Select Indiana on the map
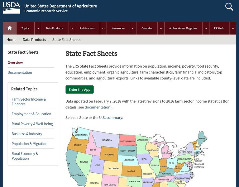 pos(163,166)
